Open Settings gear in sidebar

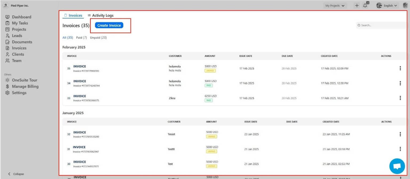tap(7, 93)
